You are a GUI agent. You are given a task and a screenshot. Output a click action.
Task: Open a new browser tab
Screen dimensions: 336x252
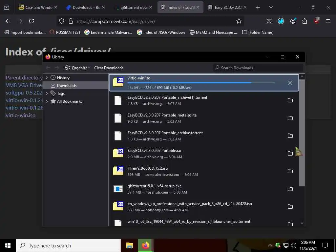coord(258,8)
